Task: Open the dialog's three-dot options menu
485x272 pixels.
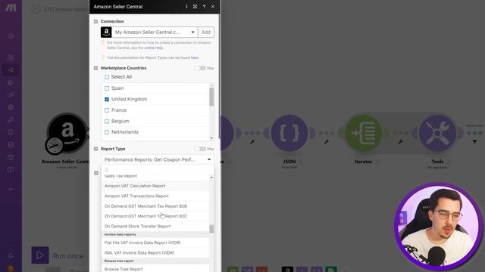Action: point(186,7)
